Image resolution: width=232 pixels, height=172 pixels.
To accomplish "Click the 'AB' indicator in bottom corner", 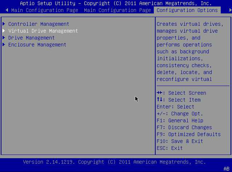I will 227,169.
